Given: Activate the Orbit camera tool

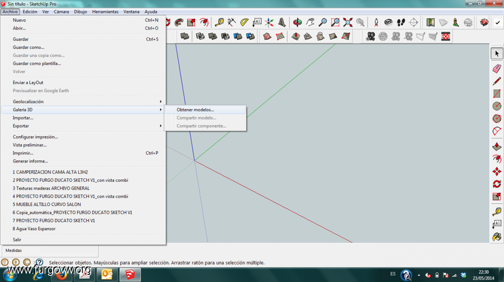Looking at the screenshot, I should (x=297, y=22).
